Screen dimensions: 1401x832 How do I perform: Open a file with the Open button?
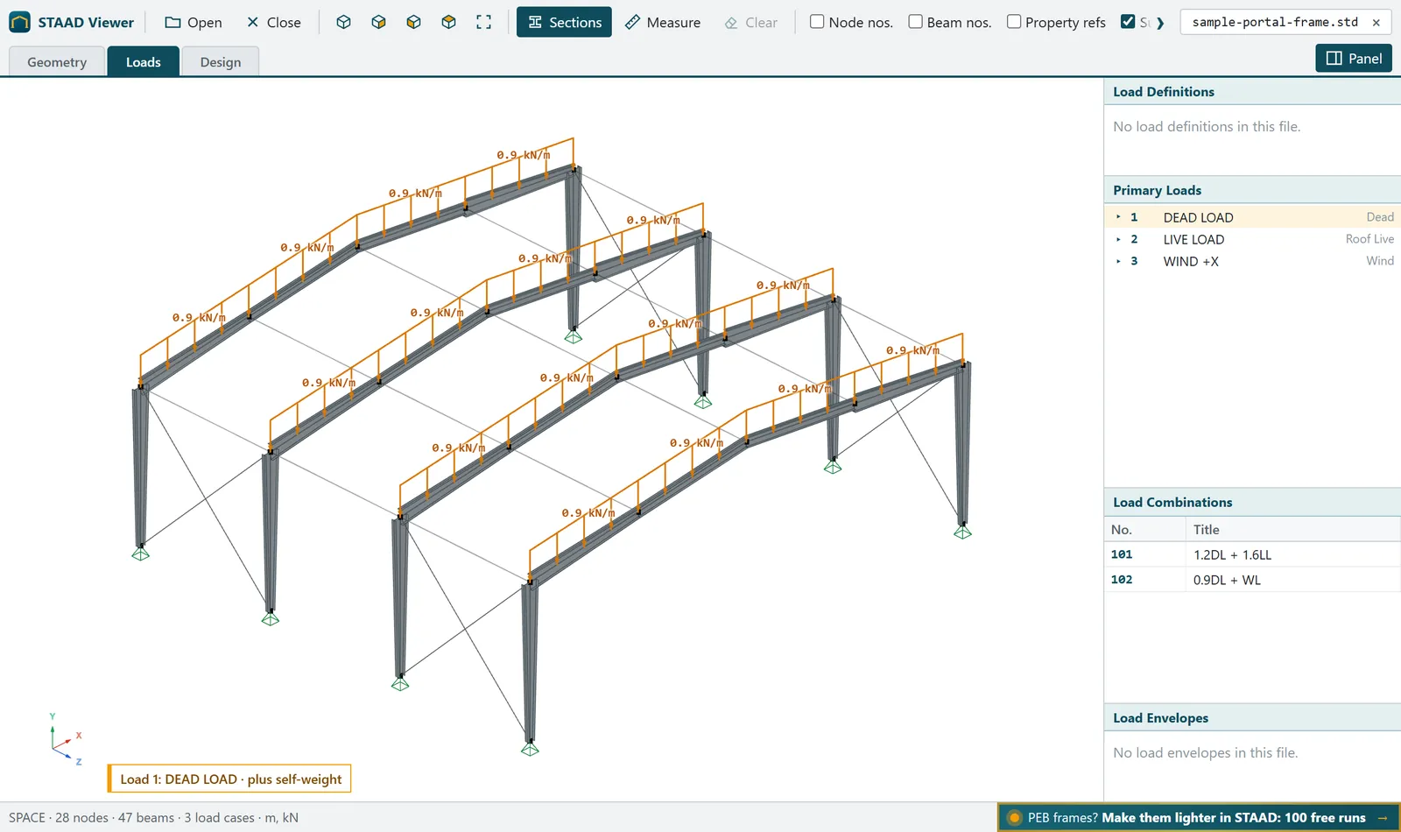tap(194, 22)
